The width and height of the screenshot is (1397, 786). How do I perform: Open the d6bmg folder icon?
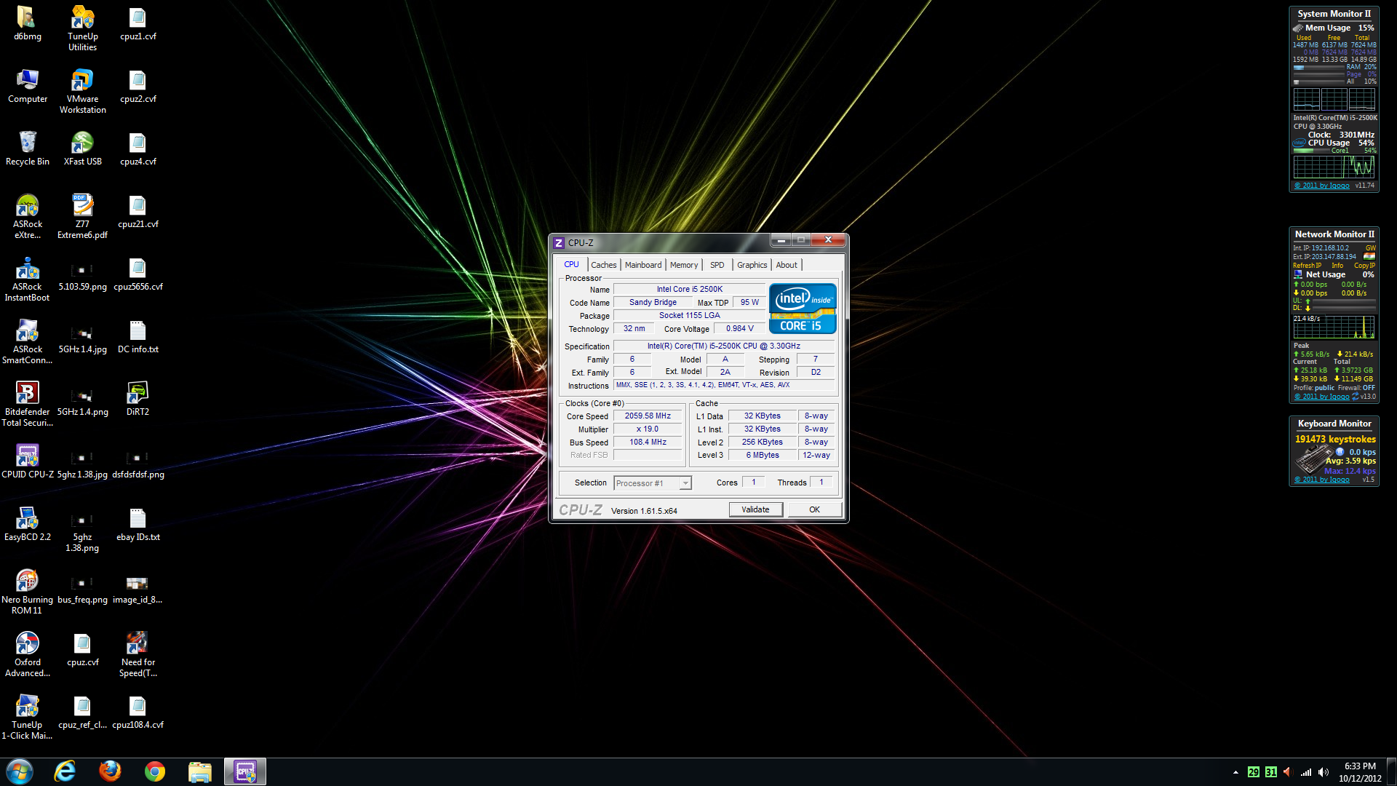pyautogui.click(x=27, y=23)
